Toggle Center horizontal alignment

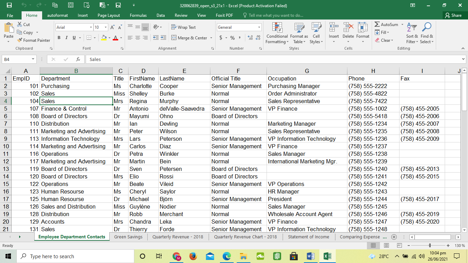tap(138, 38)
